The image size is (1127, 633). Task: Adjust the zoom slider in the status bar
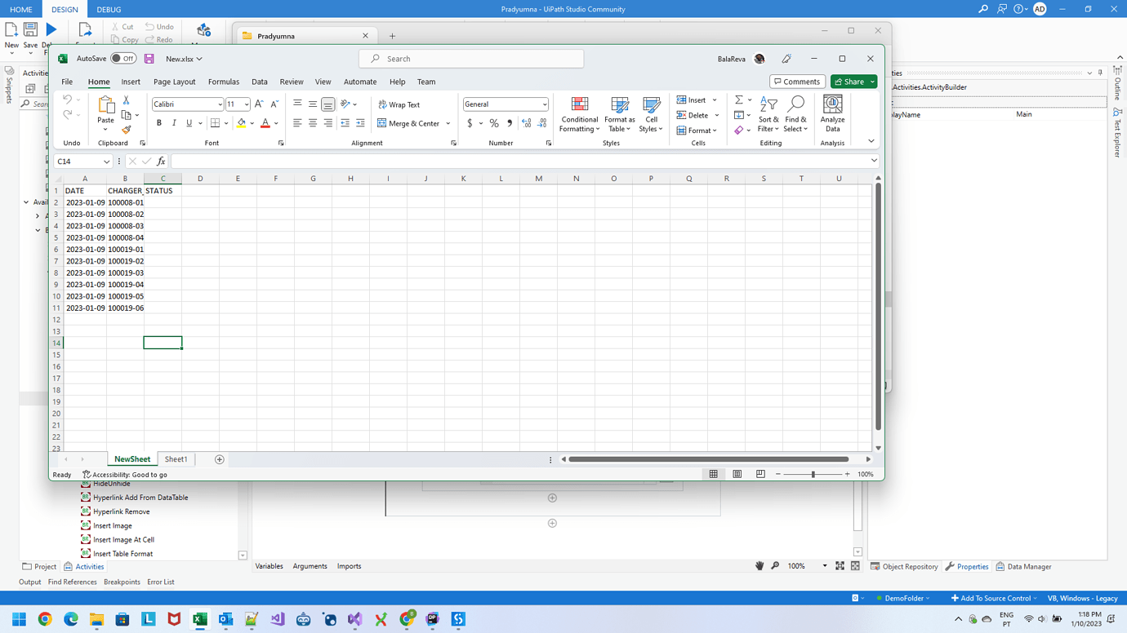(x=814, y=474)
